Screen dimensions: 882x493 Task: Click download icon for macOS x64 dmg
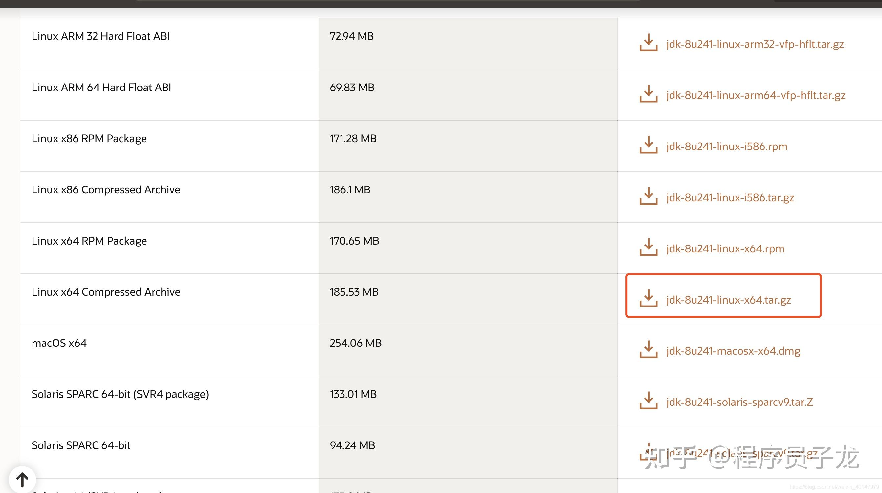click(x=648, y=350)
